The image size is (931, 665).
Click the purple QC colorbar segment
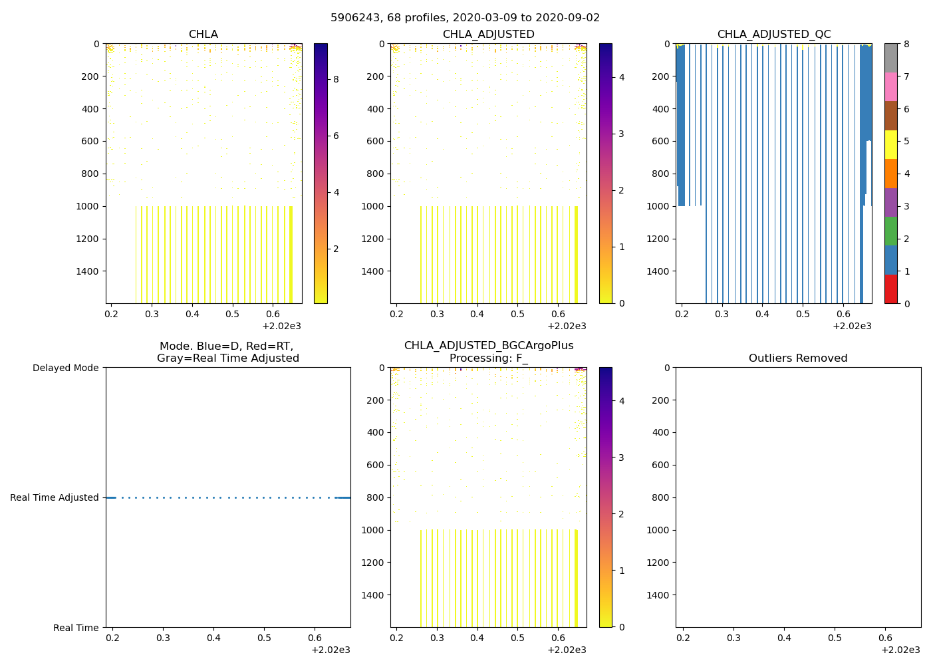click(890, 203)
